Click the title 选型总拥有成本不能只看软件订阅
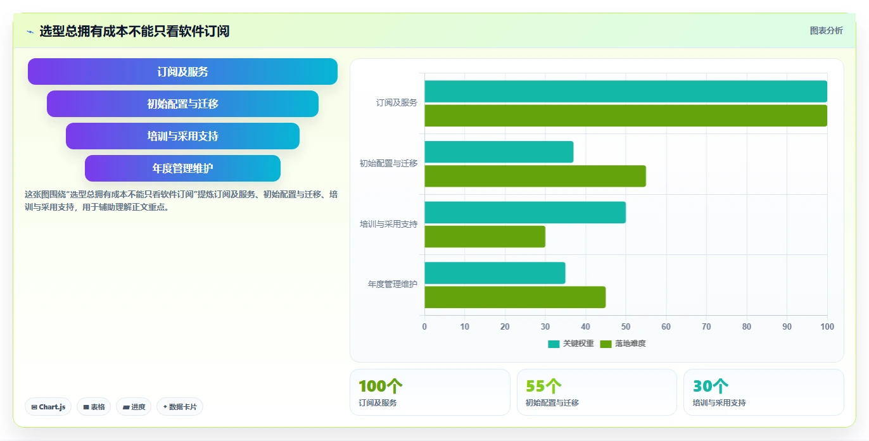The width and height of the screenshot is (869, 441). [134, 31]
